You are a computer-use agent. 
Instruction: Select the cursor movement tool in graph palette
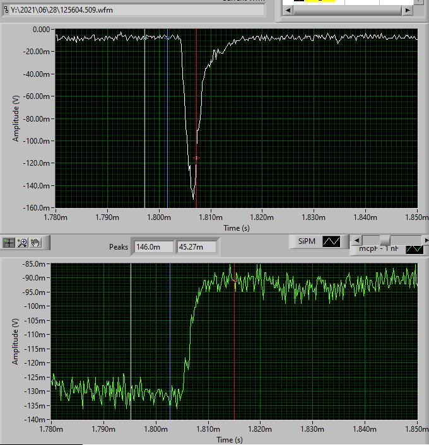tap(9, 243)
